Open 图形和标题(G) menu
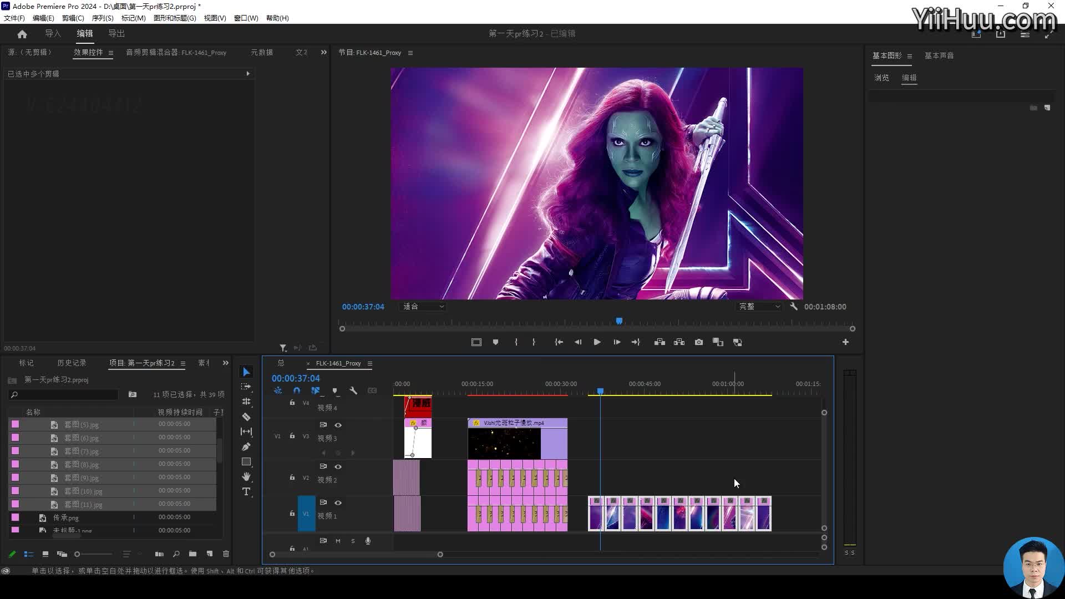Image resolution: width=1065 pixels, height=599 pixels. click(x=175, y=18)
